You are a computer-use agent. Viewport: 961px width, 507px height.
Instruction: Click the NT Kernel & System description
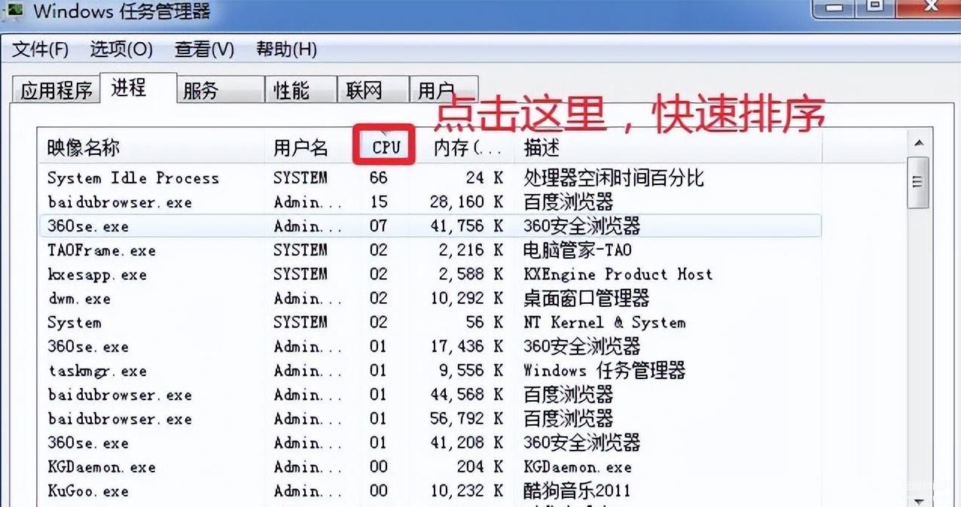(605, 323)
